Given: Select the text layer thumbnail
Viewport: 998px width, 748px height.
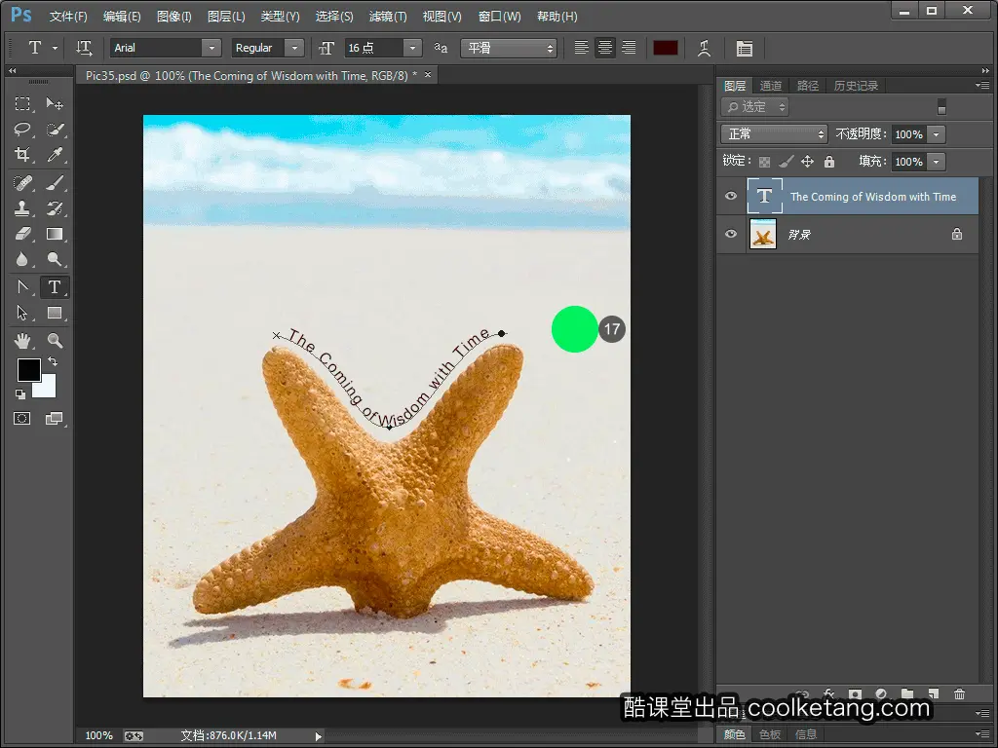Looking at the screenshot, I should (x=764, y=196).
